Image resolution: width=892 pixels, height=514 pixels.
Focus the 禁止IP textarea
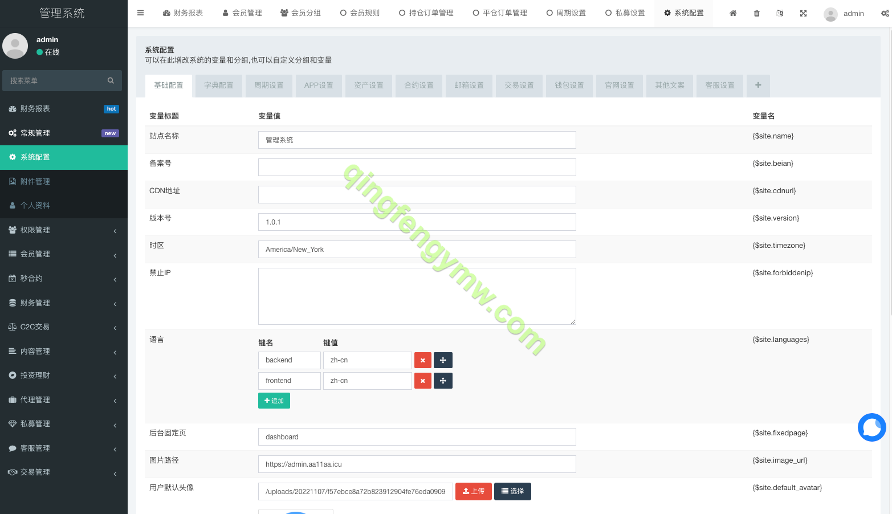[417, 296]
